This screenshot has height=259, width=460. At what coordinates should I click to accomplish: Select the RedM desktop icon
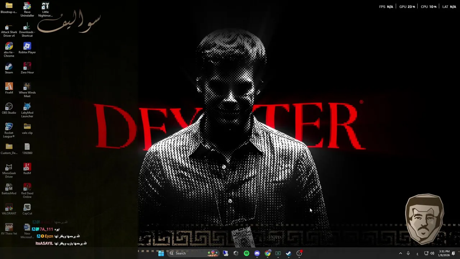tap(27, 169)
